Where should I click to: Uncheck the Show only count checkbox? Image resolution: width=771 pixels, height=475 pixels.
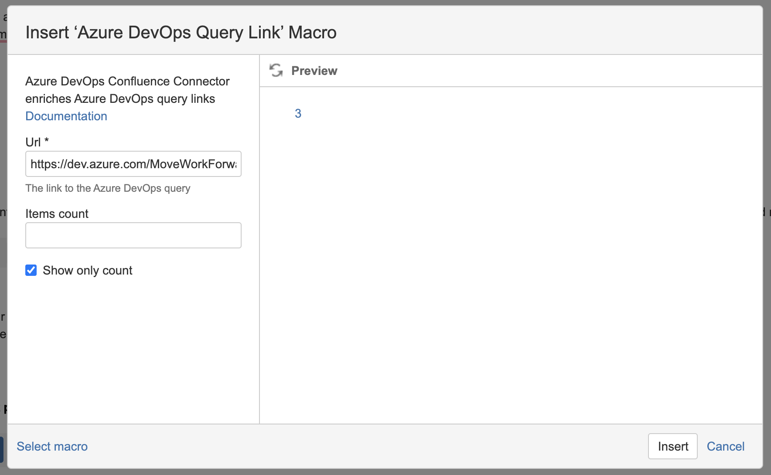click(31, 270)
